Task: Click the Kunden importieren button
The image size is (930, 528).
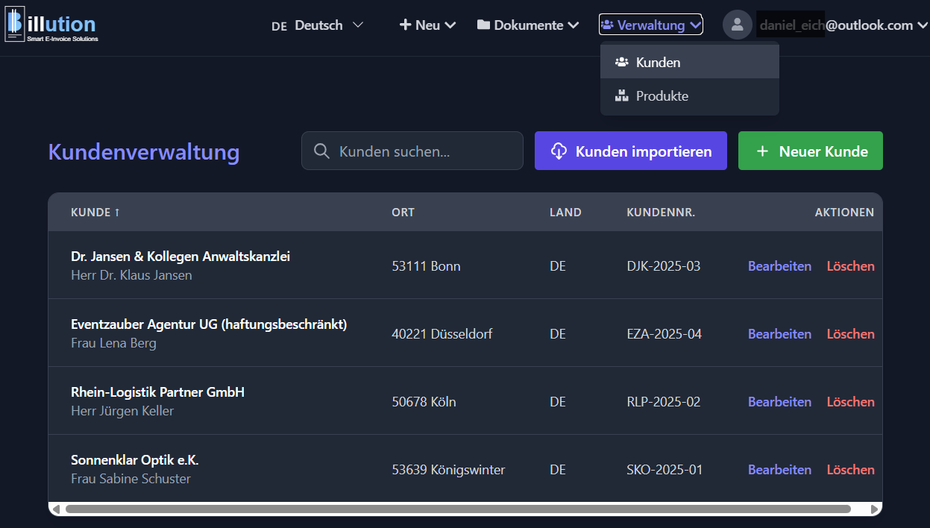Action: pos(631,151)
